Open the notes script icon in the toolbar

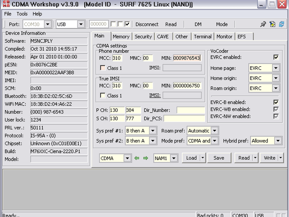coord(272,24)
